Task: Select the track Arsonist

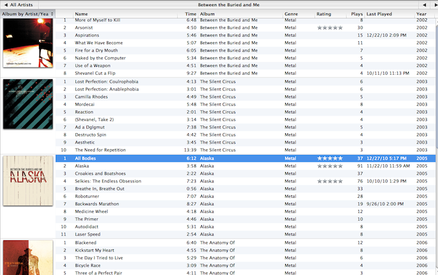Action: (83, 27)
